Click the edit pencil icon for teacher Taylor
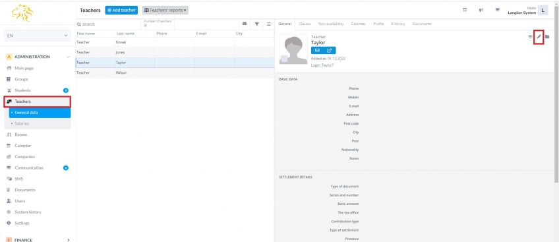The image size is (559, 242). (x=539, y=37)
